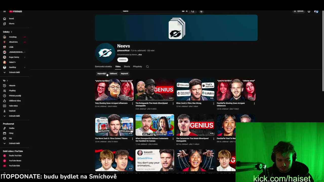
Task: Open Tony Shutting Down Arrogant Influencers thumbnail
Action: [x=114, y=90]
